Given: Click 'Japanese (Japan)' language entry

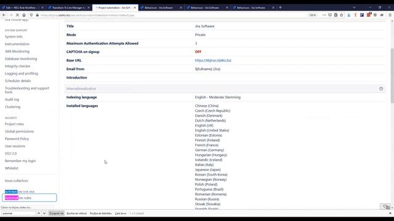Looking at the screenshot, I should (207, 169).
